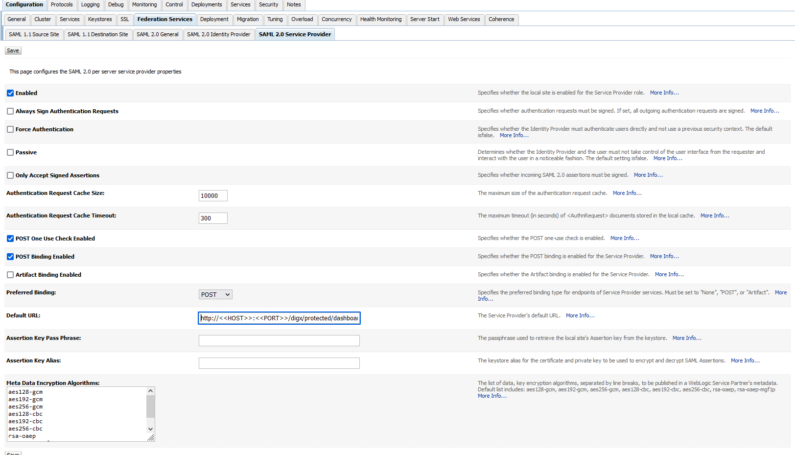Switch to the Keystores subtab
This screenshot has width=795, height=455.
click(x=100, y=20)
